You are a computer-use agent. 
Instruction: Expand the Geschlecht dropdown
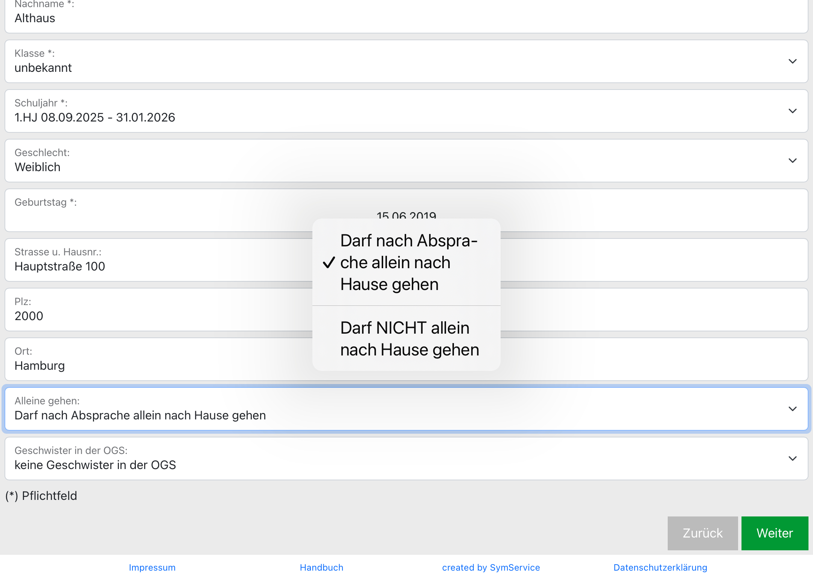click(792, 161)
